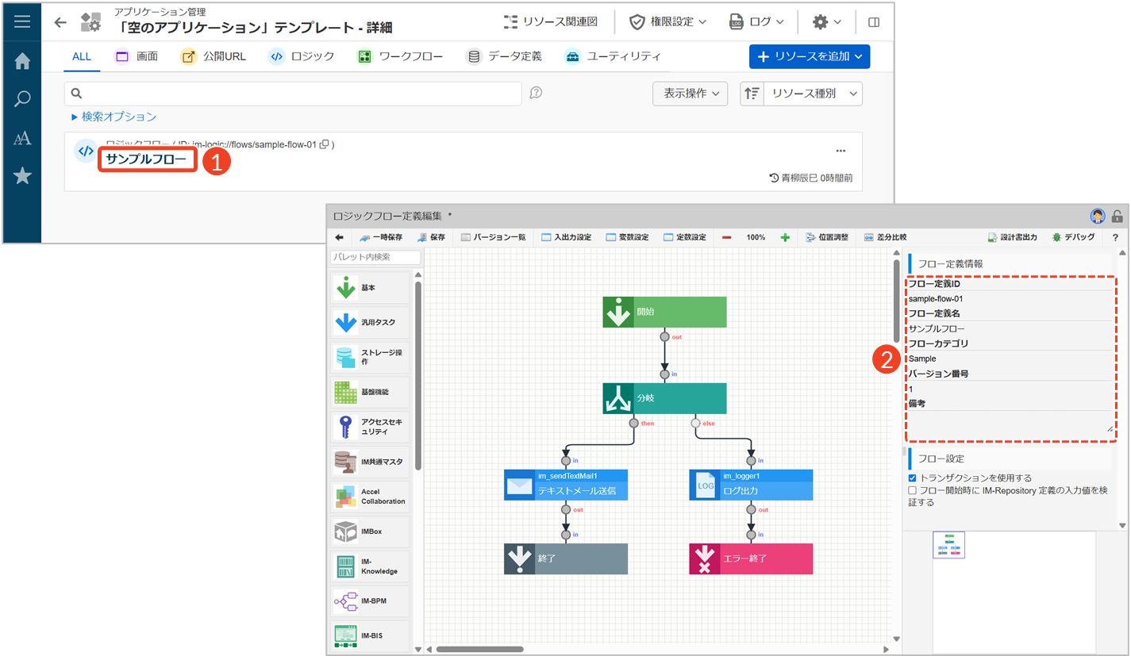Select the アクセスセキュリティ key palette item
The image size is (1131, 656).
(x=371, y=427)
